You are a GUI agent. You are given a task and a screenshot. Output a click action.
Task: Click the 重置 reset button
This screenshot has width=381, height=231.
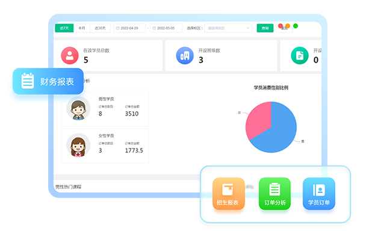click(x=284, y=28)
